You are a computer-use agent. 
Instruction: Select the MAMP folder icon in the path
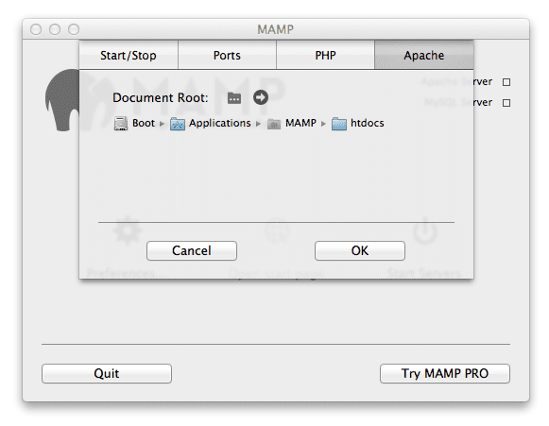point(274,124)
